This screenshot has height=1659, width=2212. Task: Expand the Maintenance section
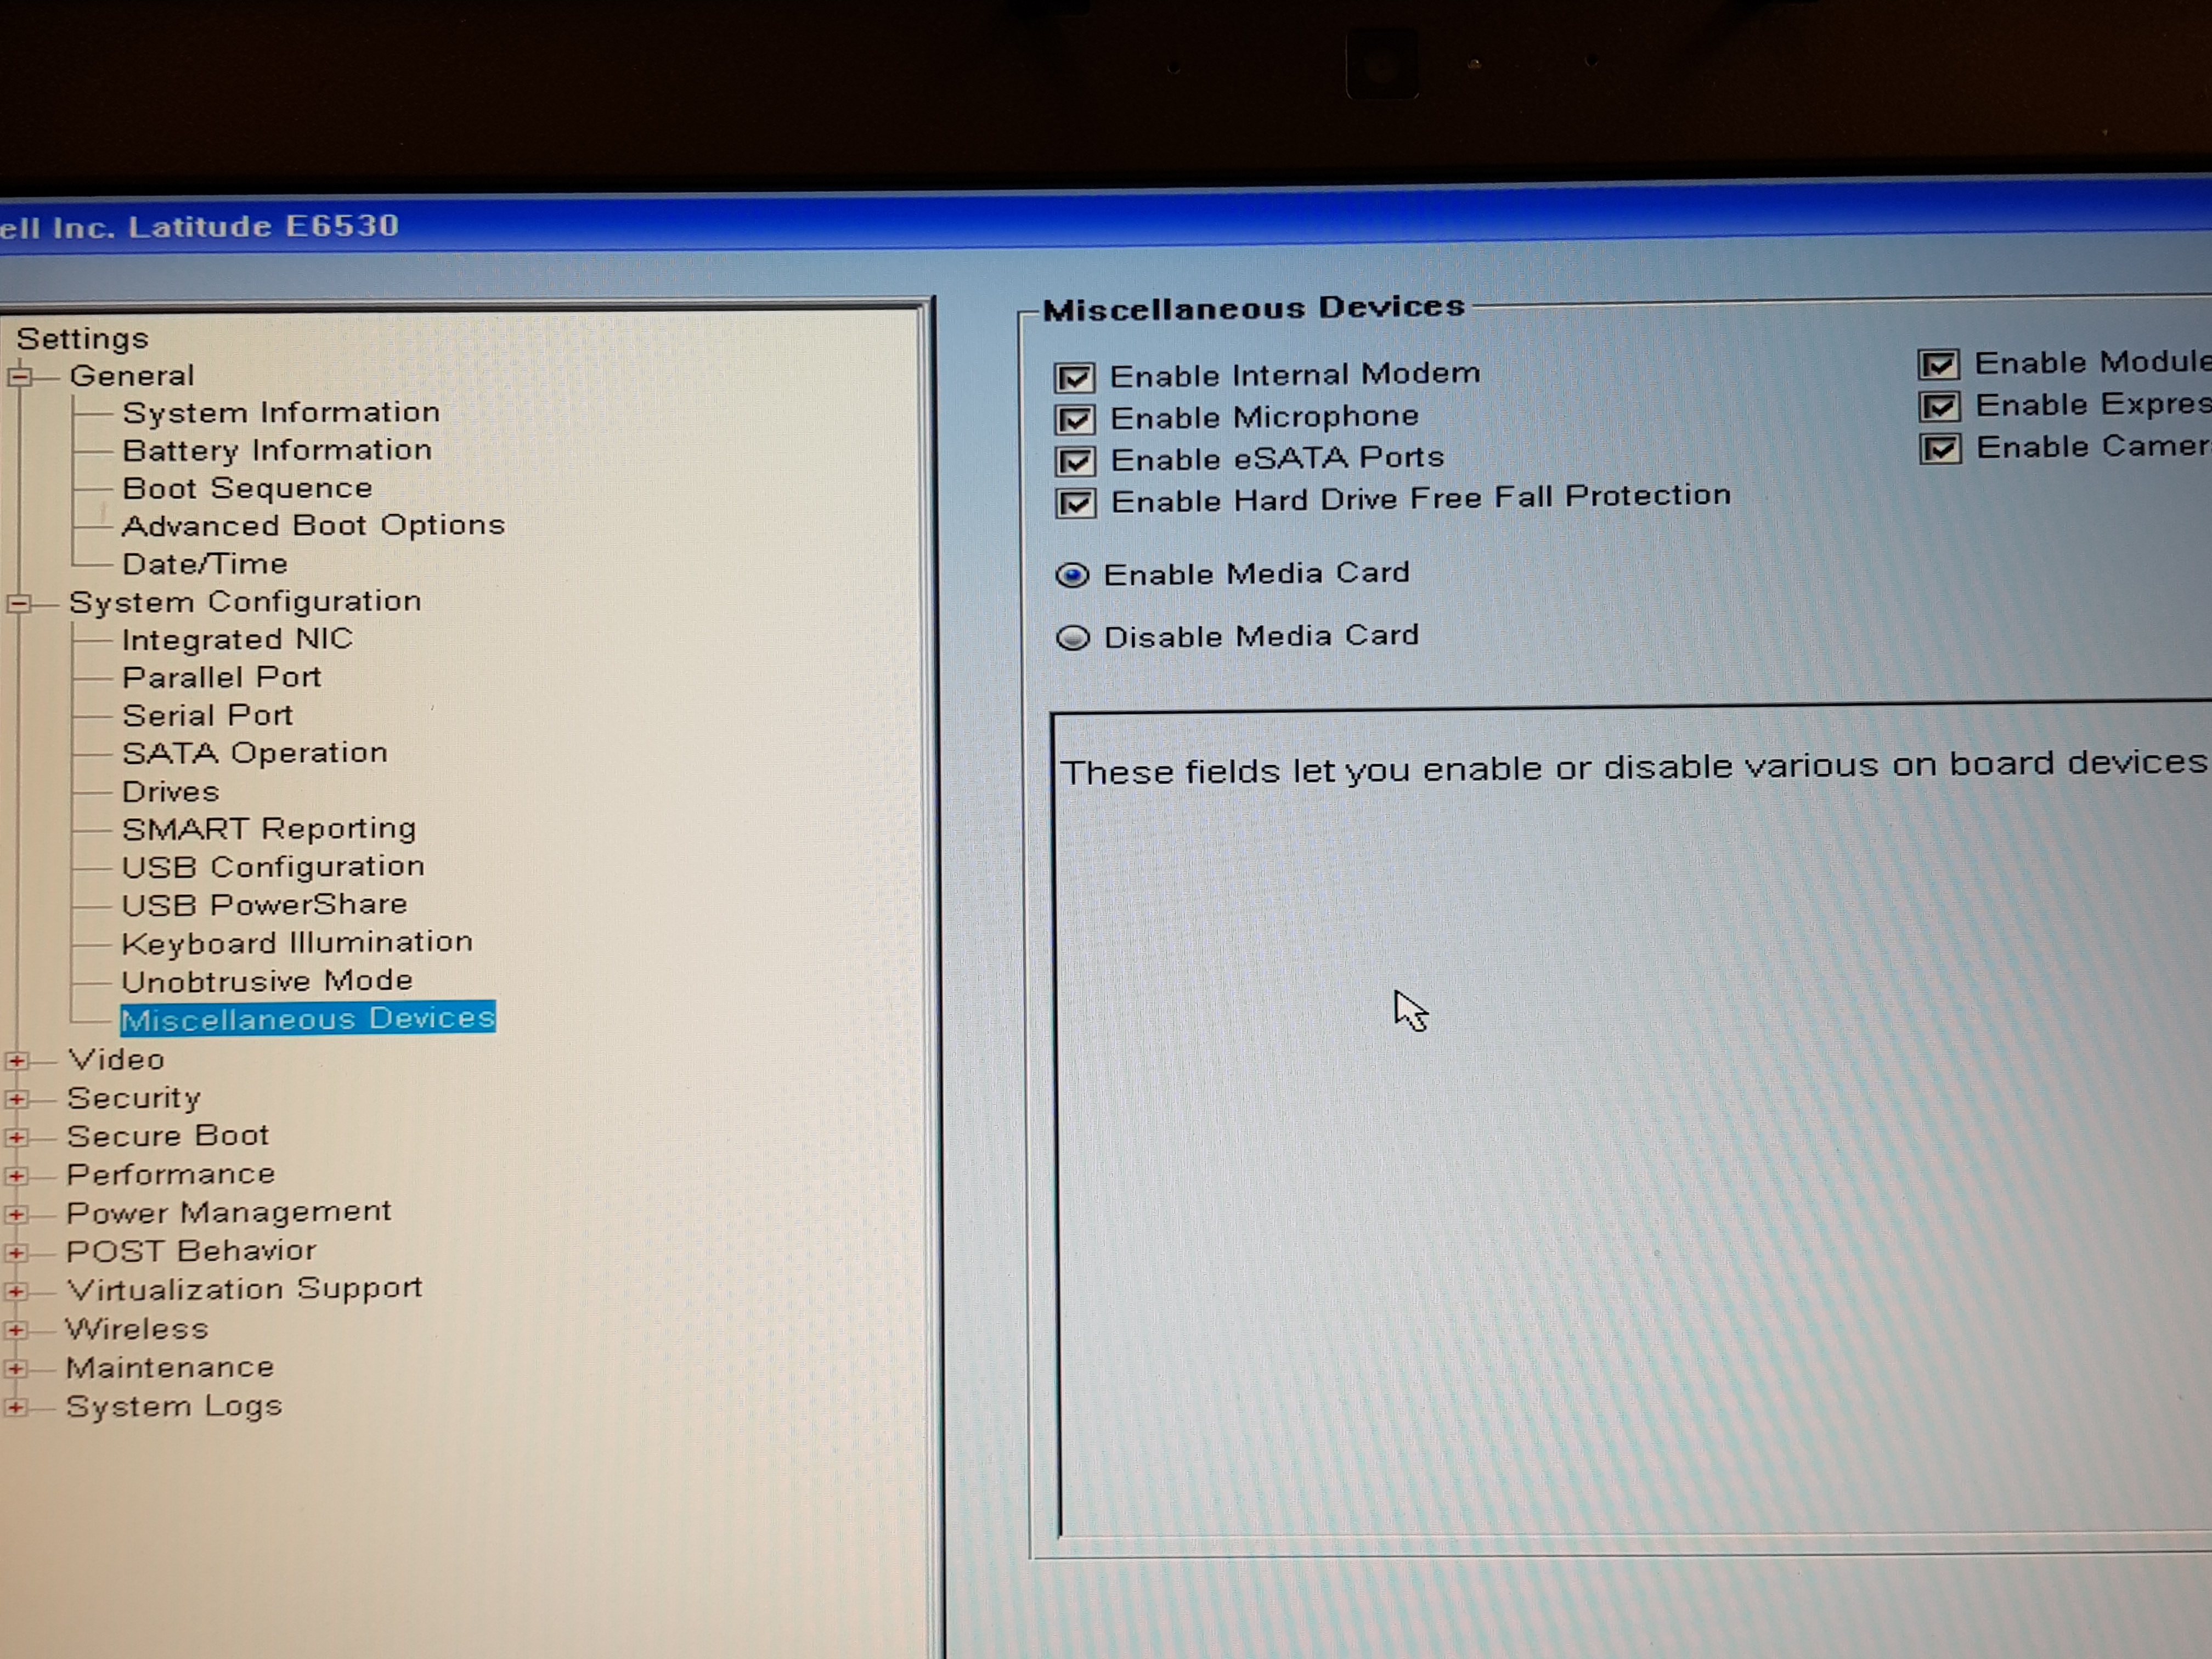click(x=15, y=1369)
